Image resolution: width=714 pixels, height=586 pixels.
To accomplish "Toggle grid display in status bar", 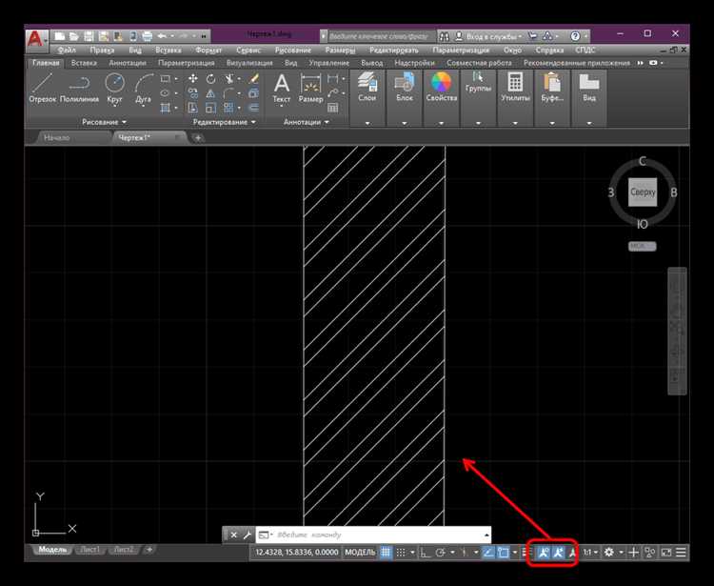I will [387, 553].
